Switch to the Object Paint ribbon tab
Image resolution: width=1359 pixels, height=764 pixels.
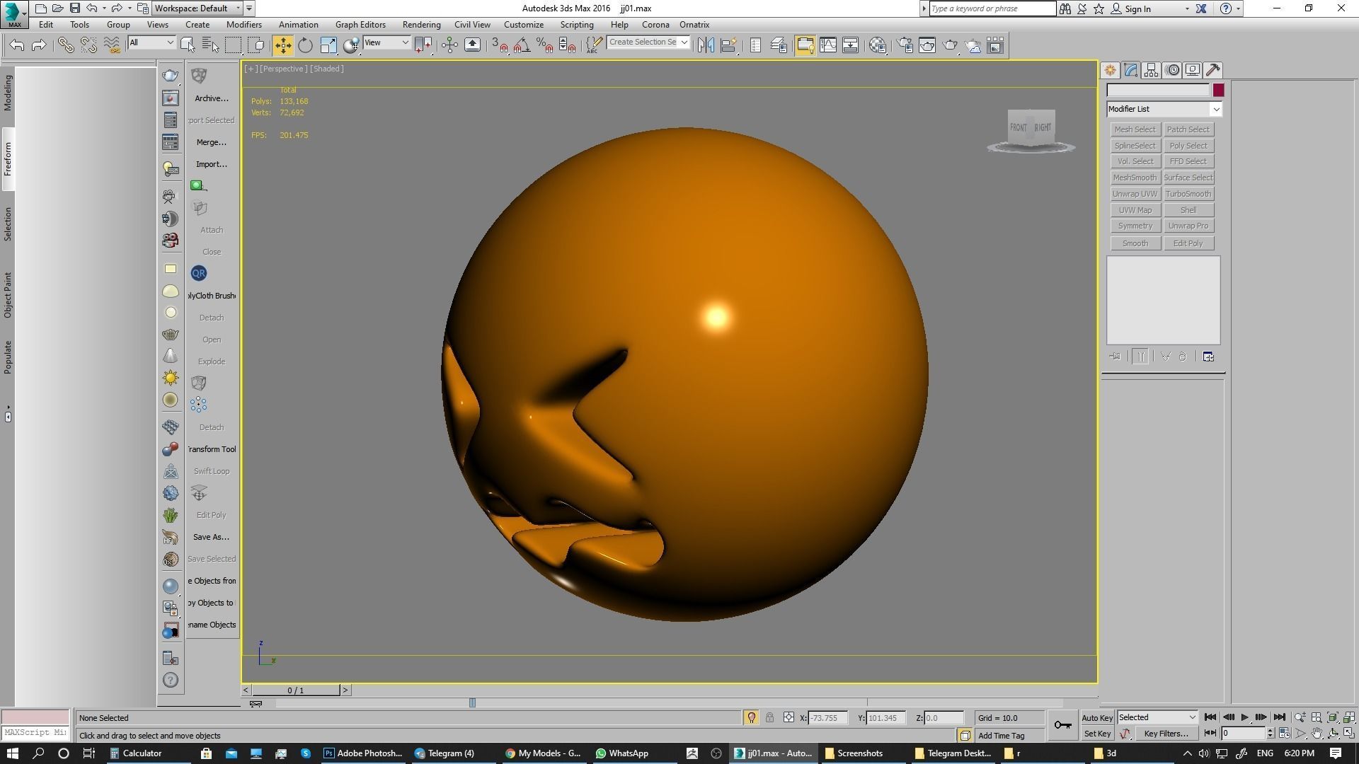[8, 295]
